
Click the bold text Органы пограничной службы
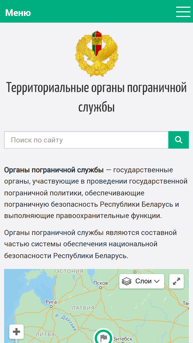(x=54, y=170)
